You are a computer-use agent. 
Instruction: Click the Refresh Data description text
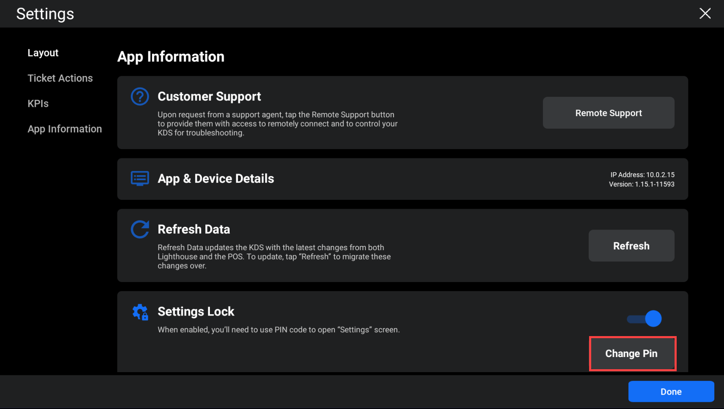pyautogui.click(x=274, y=256)
